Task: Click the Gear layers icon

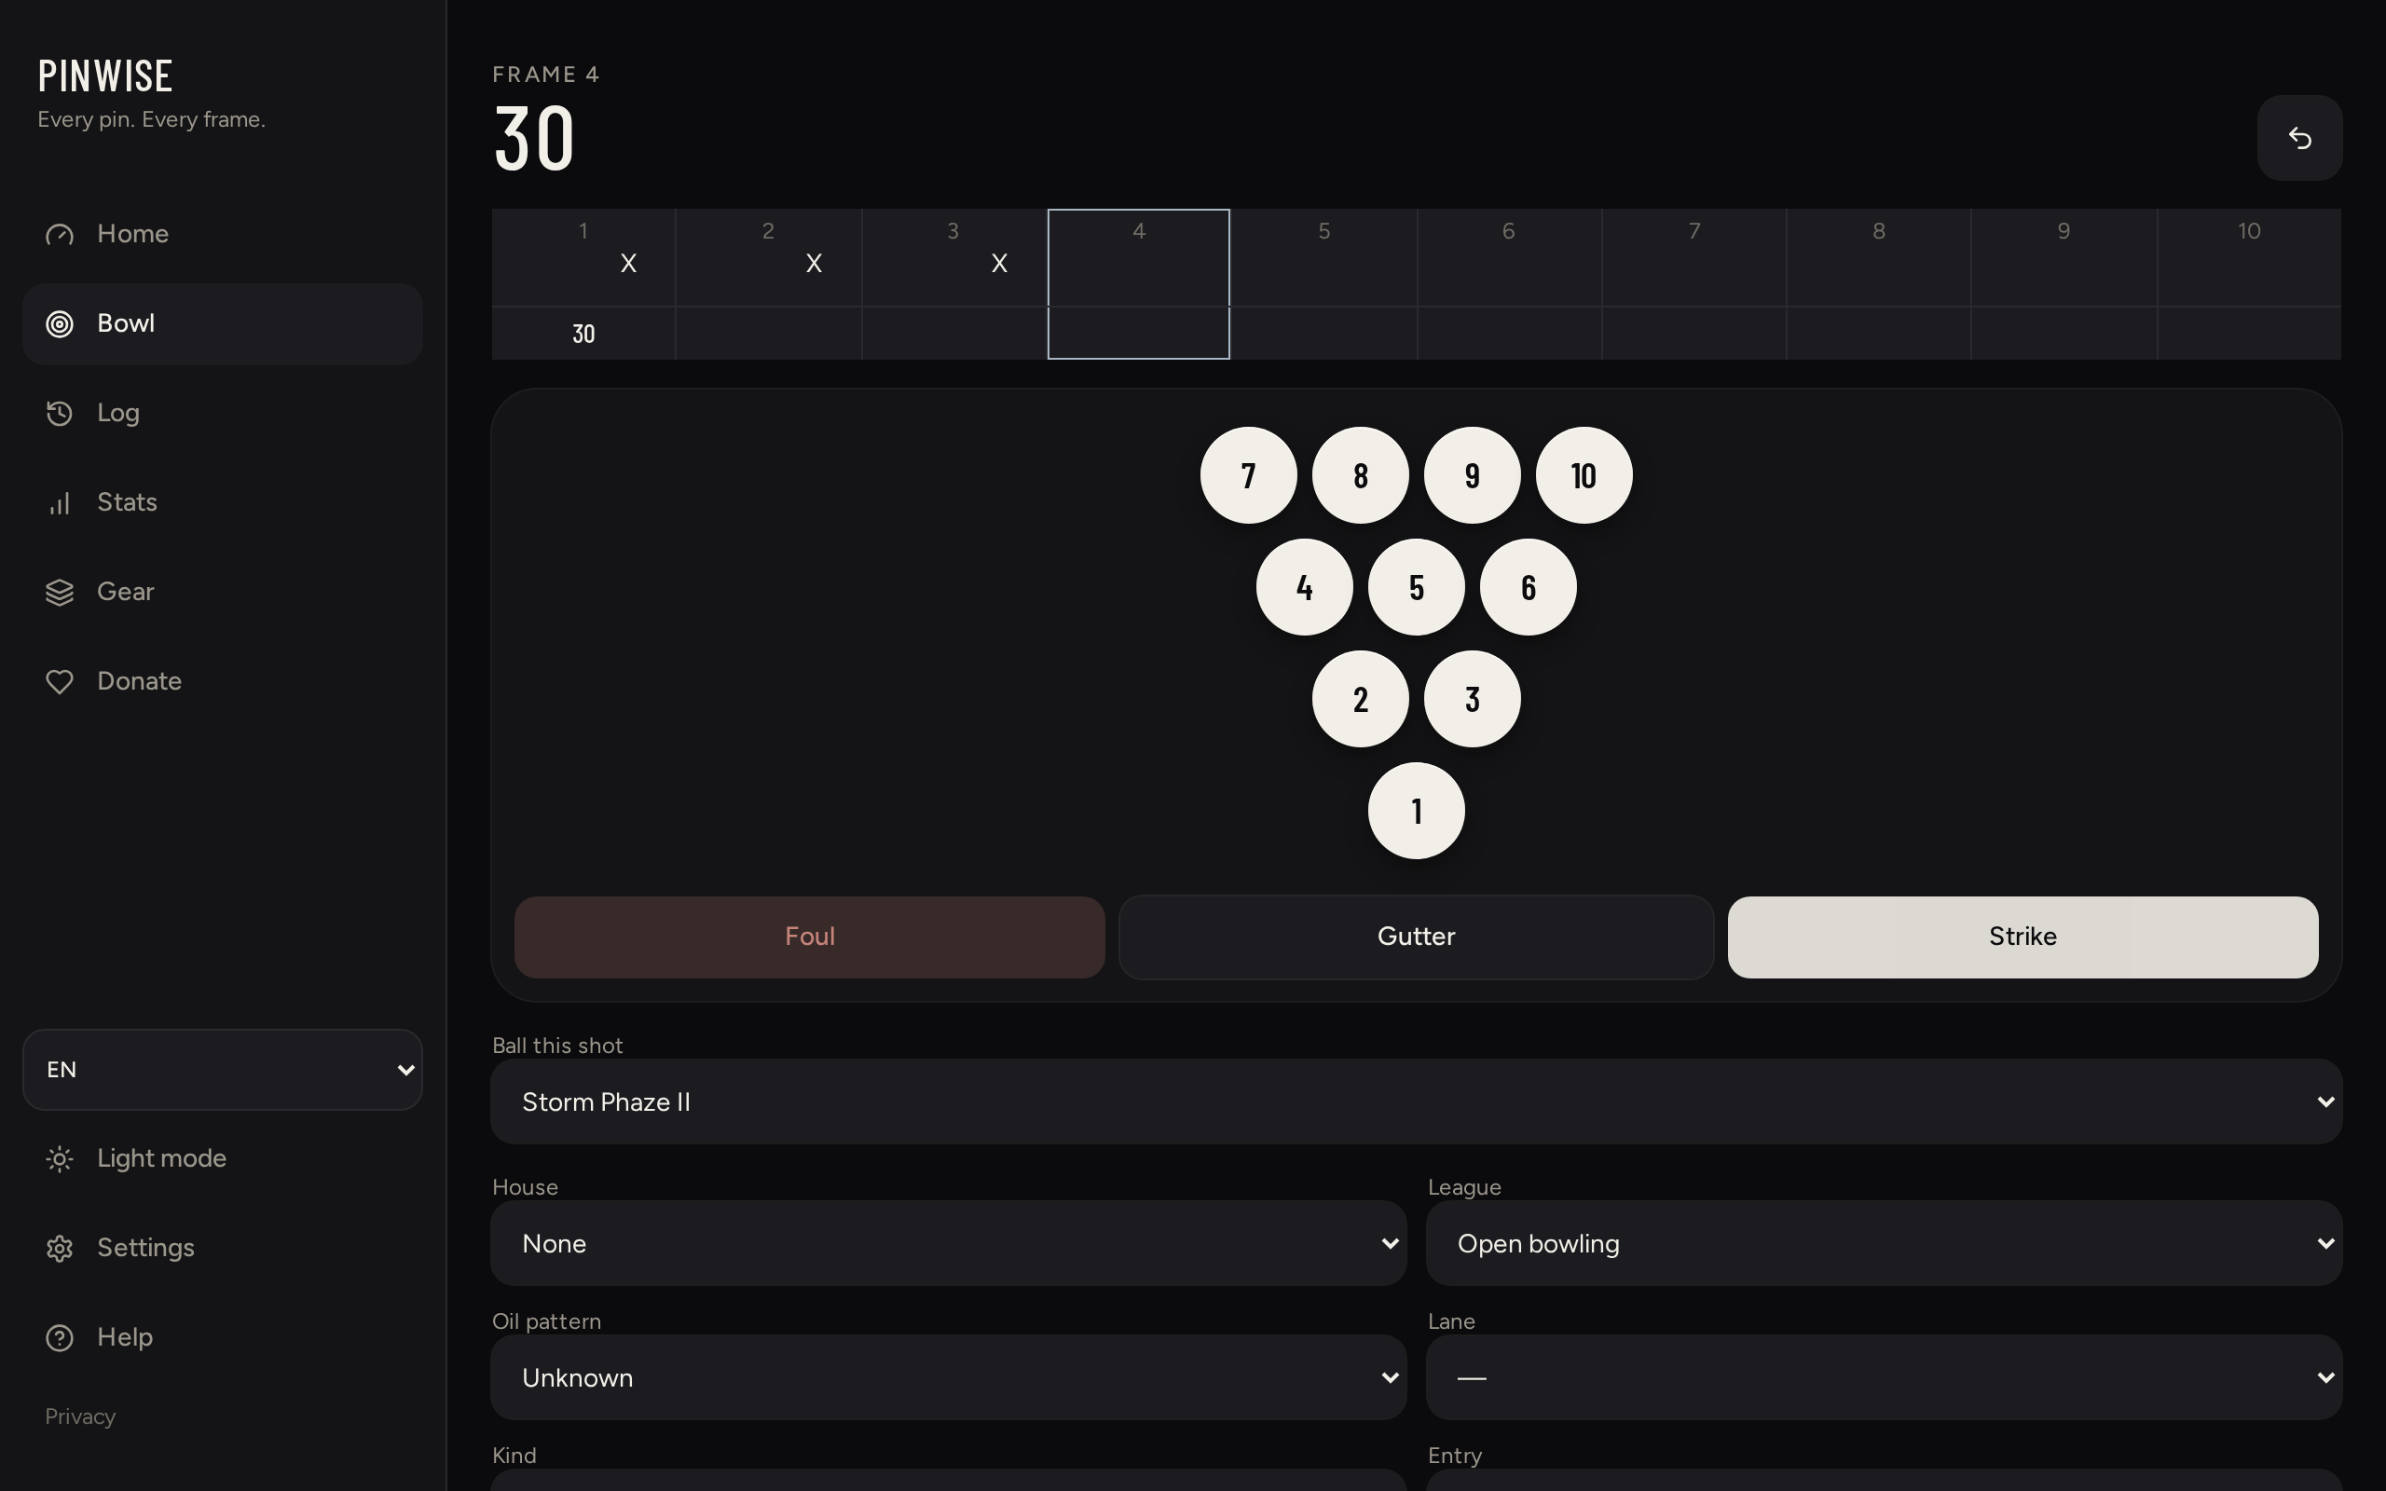Action: 61,593
